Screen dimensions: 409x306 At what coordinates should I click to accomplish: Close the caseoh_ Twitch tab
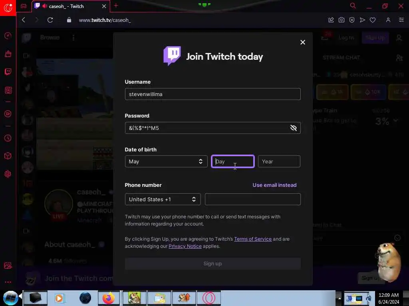(104, 6)
